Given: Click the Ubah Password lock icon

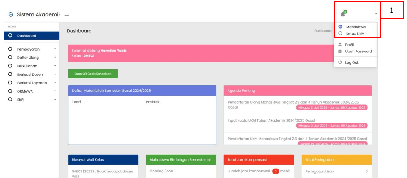Looking at the screenshot, I should pos(340,51).
